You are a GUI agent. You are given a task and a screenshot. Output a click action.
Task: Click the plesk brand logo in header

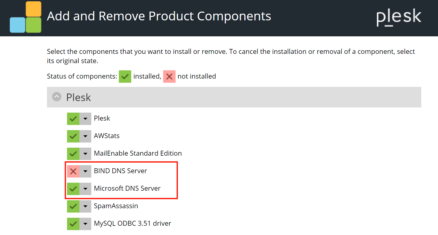pyautogui.click(x=399, y=17)
